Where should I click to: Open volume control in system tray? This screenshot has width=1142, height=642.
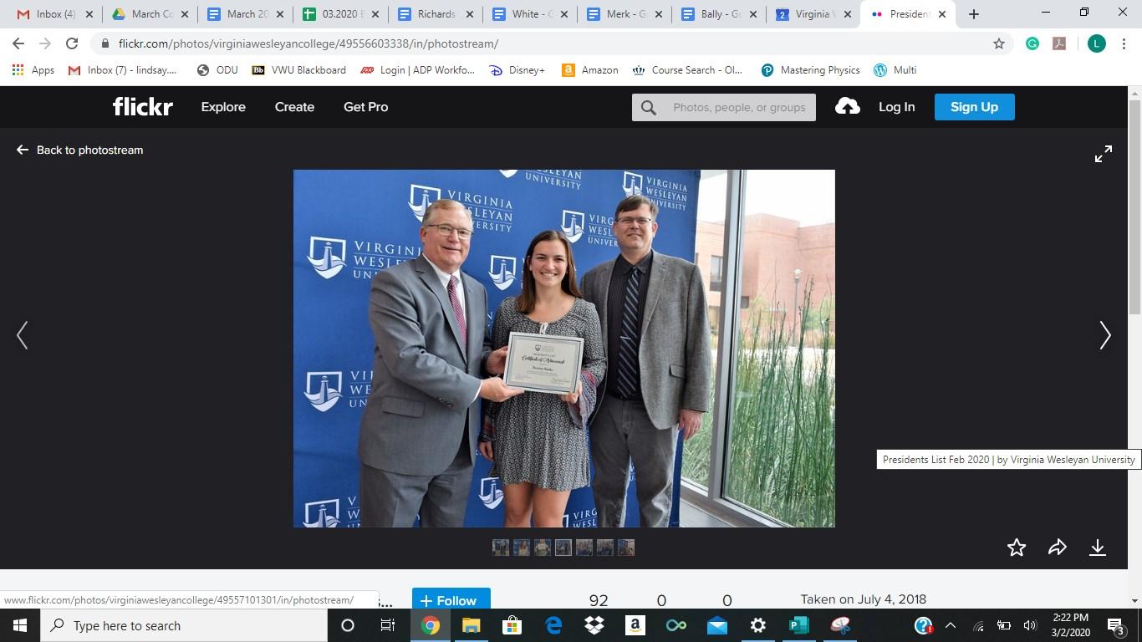[1029, 625]
